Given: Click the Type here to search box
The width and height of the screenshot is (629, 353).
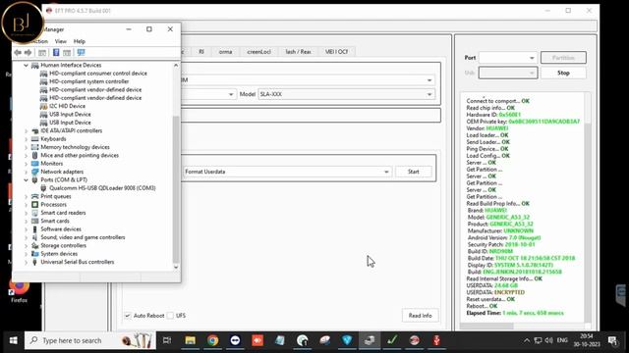Looking at the screenshot, I should click(x=90, y=340).
